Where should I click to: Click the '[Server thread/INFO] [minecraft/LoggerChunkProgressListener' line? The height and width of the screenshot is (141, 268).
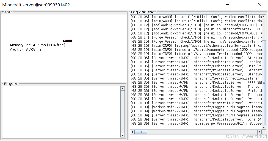click(196, 115)
